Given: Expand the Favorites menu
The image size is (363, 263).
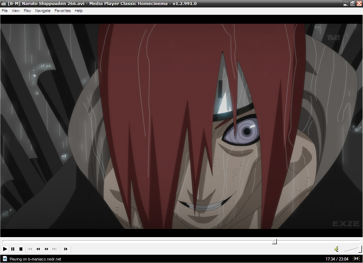Looking at the screenshot, I should click(x=62, y=11).
